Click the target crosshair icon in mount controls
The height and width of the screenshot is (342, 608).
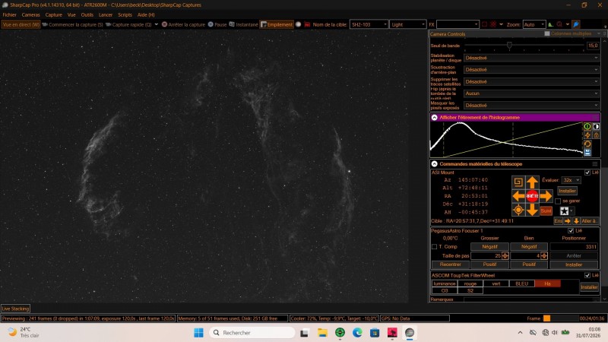tap(518, 211)
